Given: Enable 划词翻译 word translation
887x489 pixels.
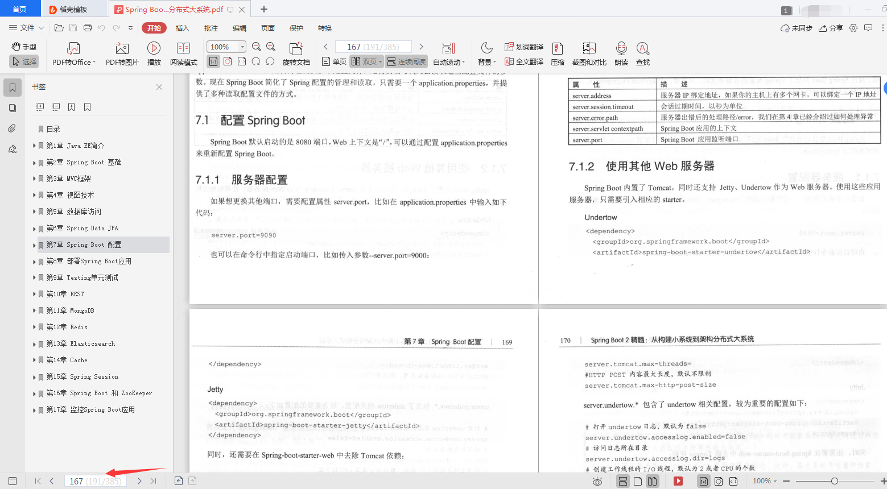Looking at the screenshot, I should [x=524, y=47].
